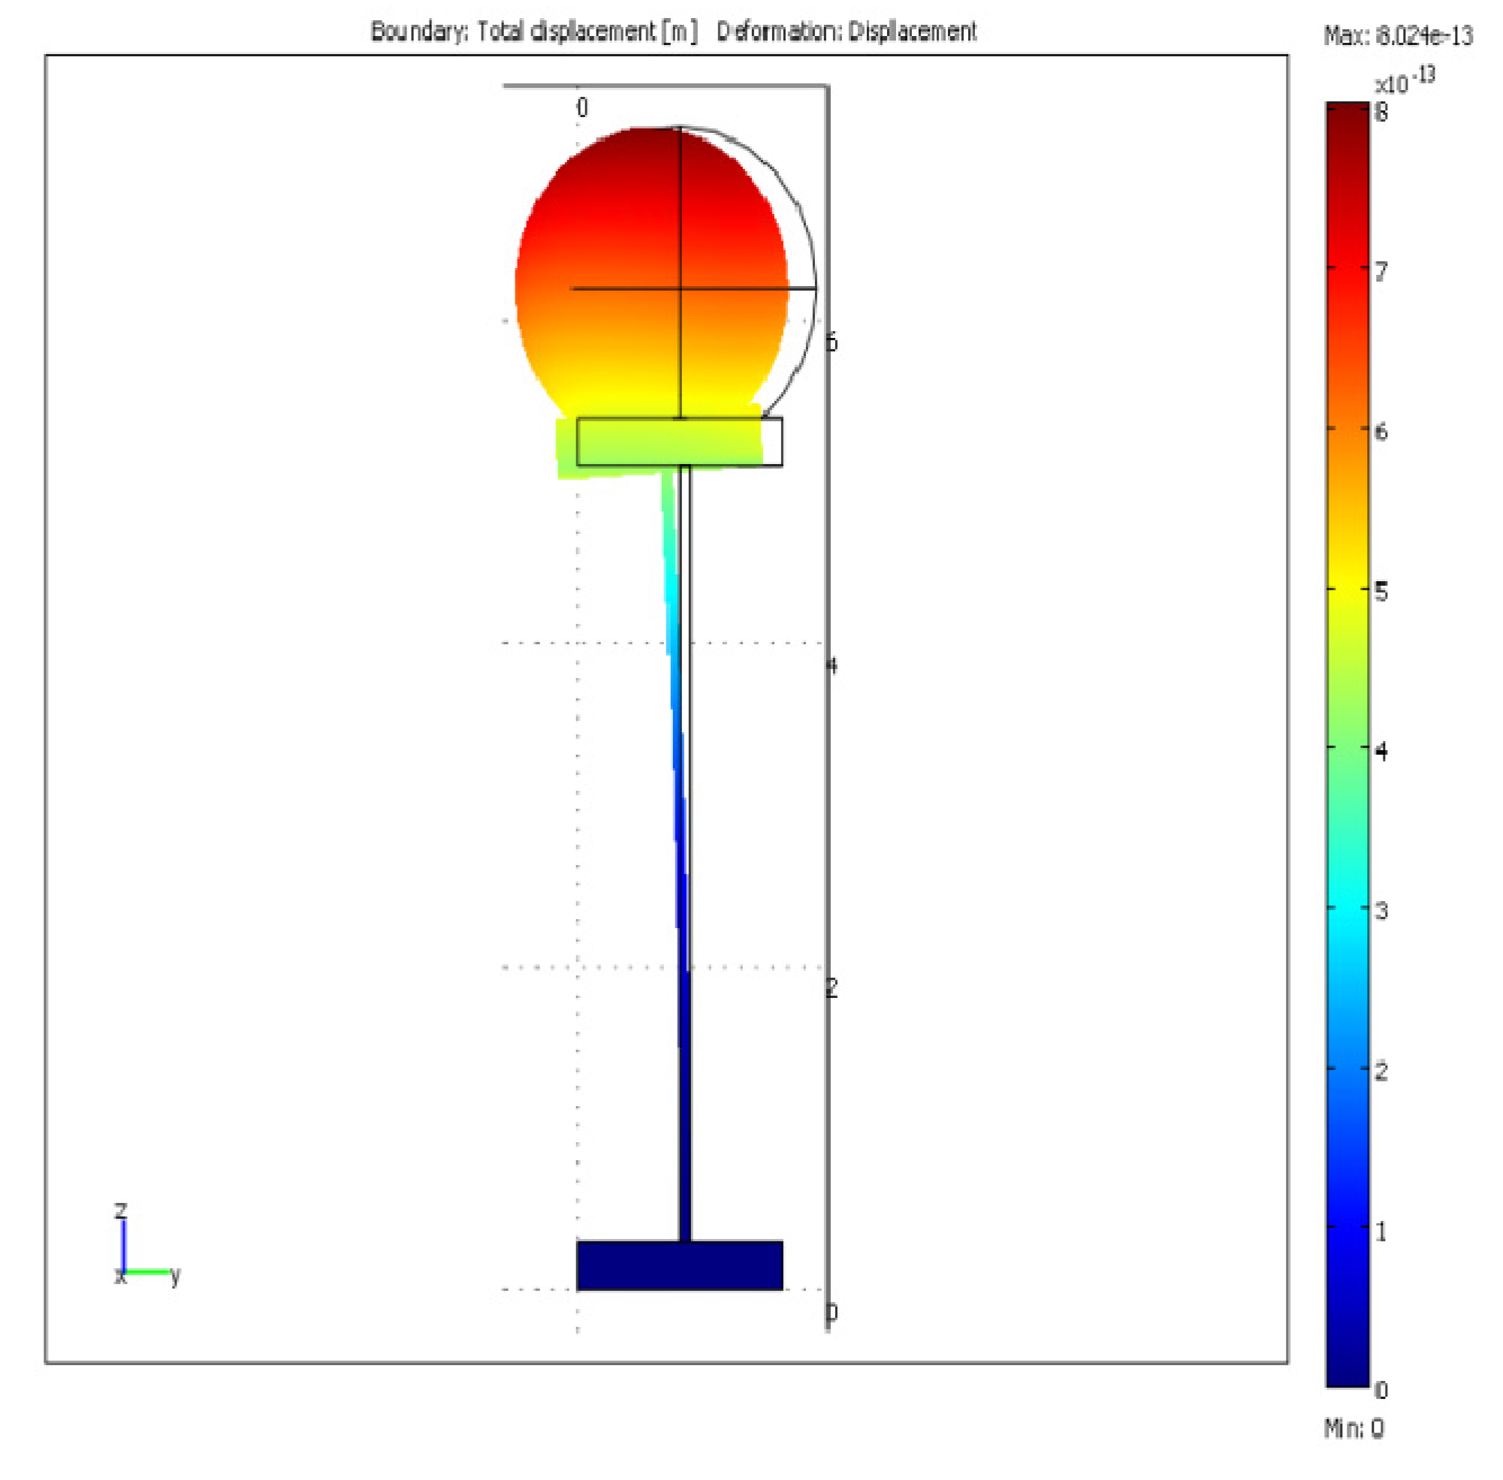
Task: Click the 'Max: 8.024e-13' label
Action: [x=1397, y=36]
